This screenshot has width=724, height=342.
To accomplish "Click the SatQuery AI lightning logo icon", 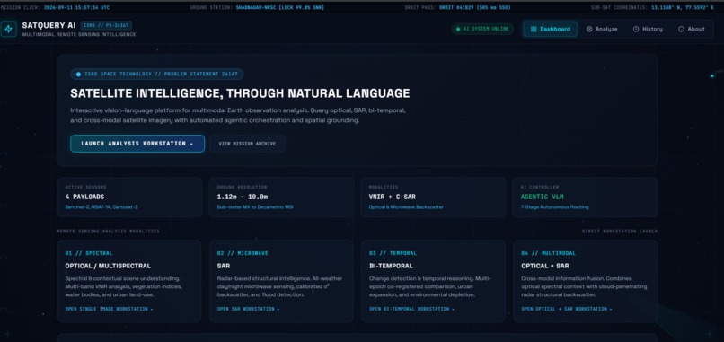I will (8, 29).
